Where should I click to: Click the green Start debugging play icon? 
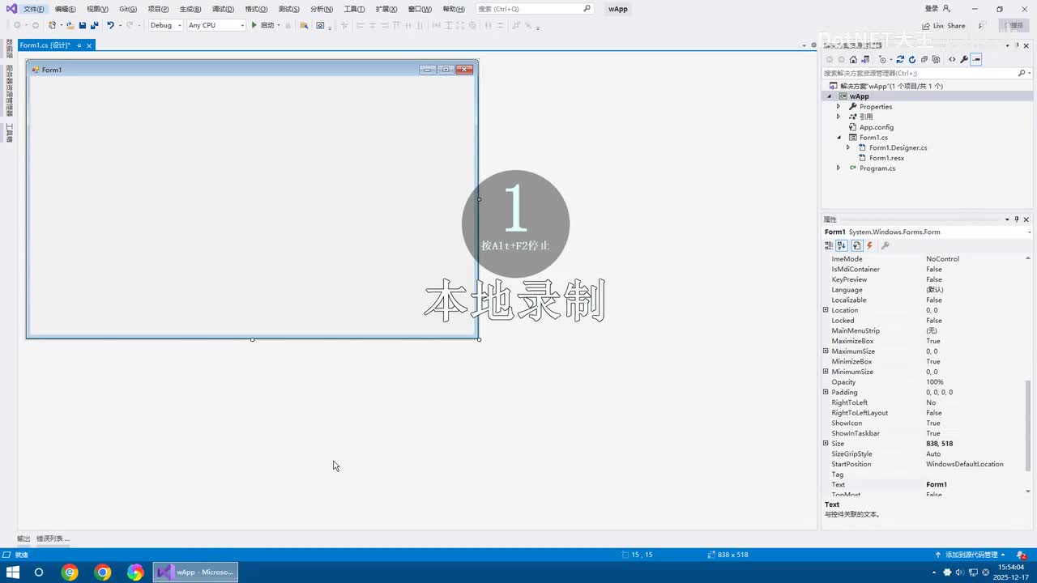point(254,25)
